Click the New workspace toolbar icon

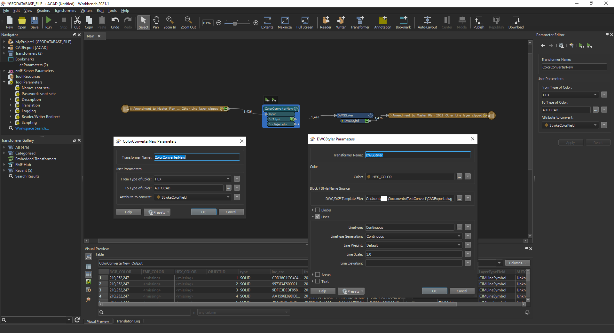tap(10, 22)
